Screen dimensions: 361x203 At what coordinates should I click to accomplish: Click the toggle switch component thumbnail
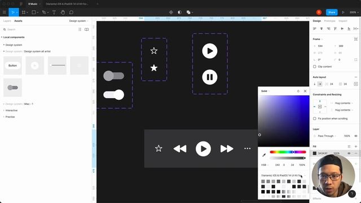coord(12,87)
